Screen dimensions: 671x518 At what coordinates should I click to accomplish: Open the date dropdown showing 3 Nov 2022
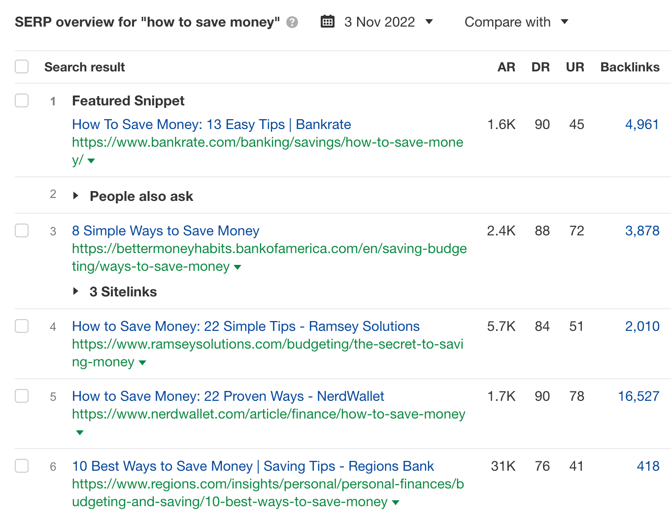pos(389,22)
